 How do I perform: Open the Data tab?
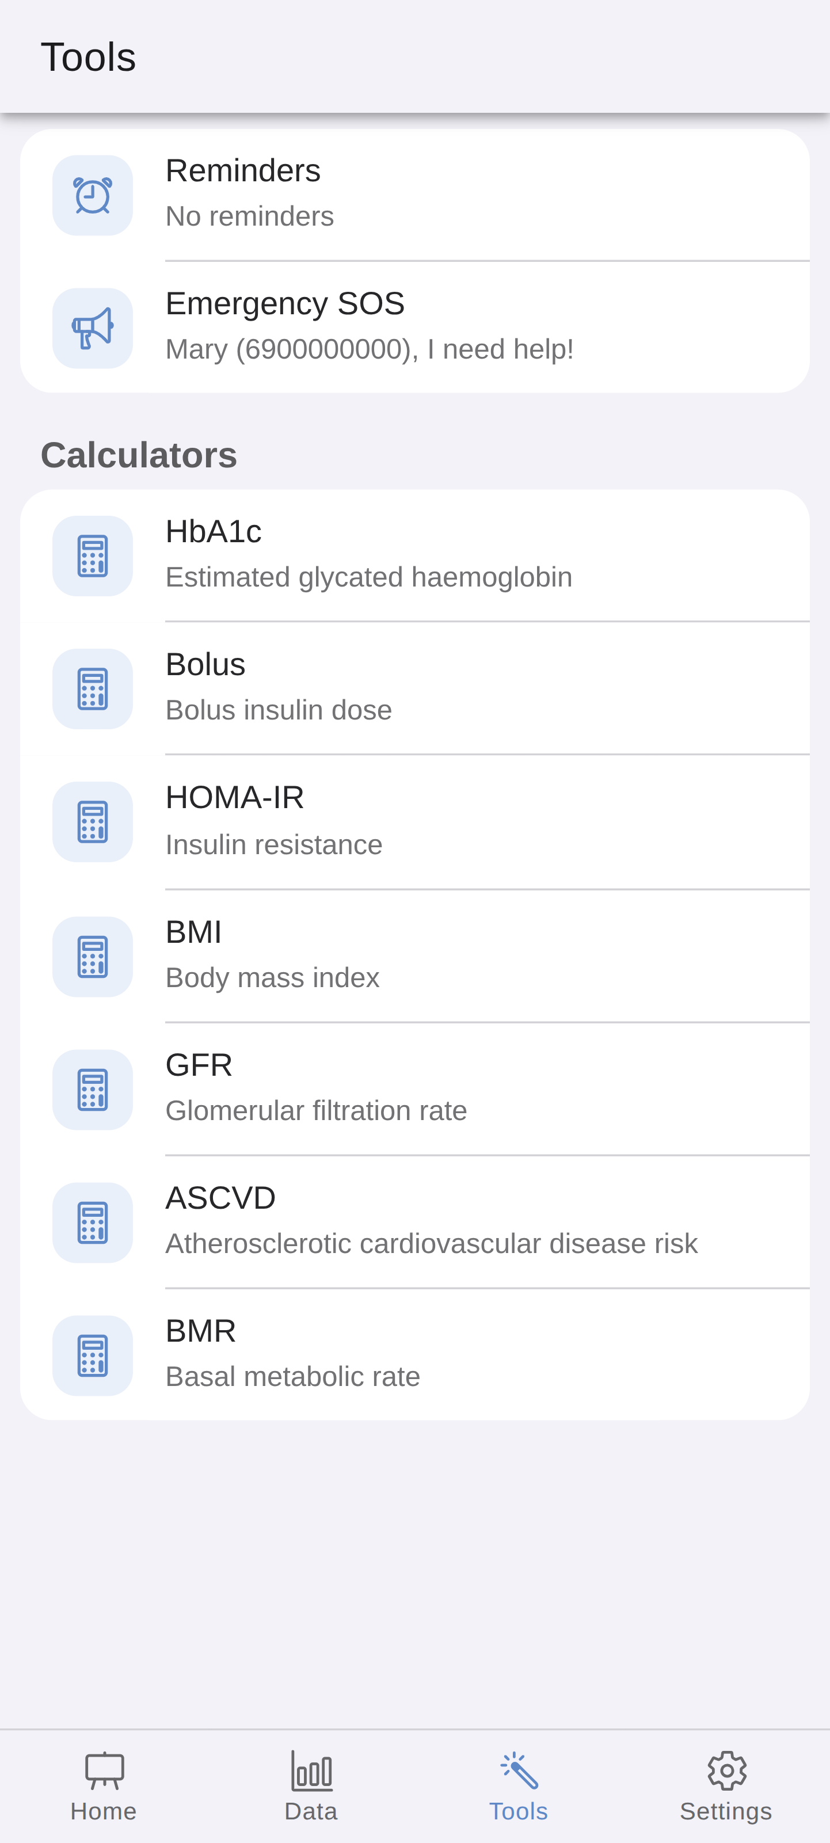tap(311, 1786)
